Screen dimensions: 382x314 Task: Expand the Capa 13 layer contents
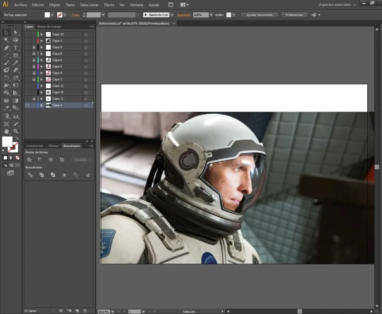[41, 34]
